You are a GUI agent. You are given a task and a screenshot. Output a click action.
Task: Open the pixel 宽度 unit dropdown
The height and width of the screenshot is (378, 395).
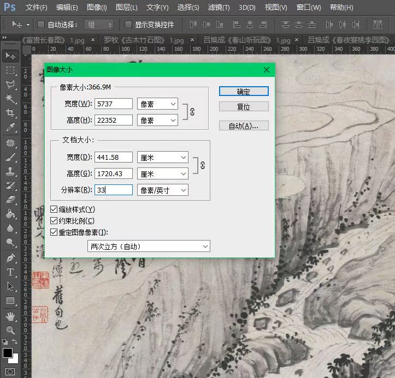coord(157,104)
